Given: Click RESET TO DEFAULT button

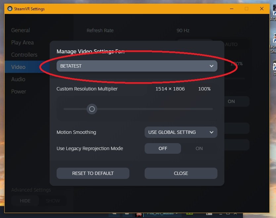Looking at the screenshot, I should (x=93, y=173).
